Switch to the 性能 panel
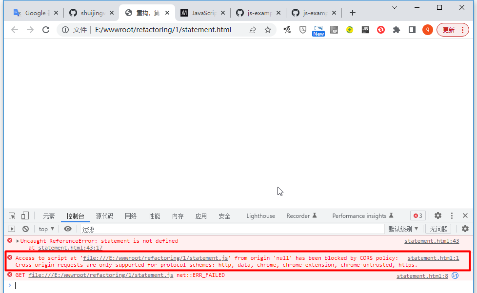 pyautogui.click(x=154, y=216)
